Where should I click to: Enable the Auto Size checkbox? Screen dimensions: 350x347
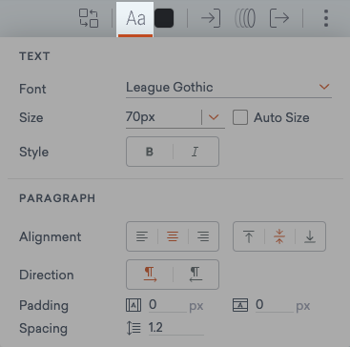click(240, 117)
